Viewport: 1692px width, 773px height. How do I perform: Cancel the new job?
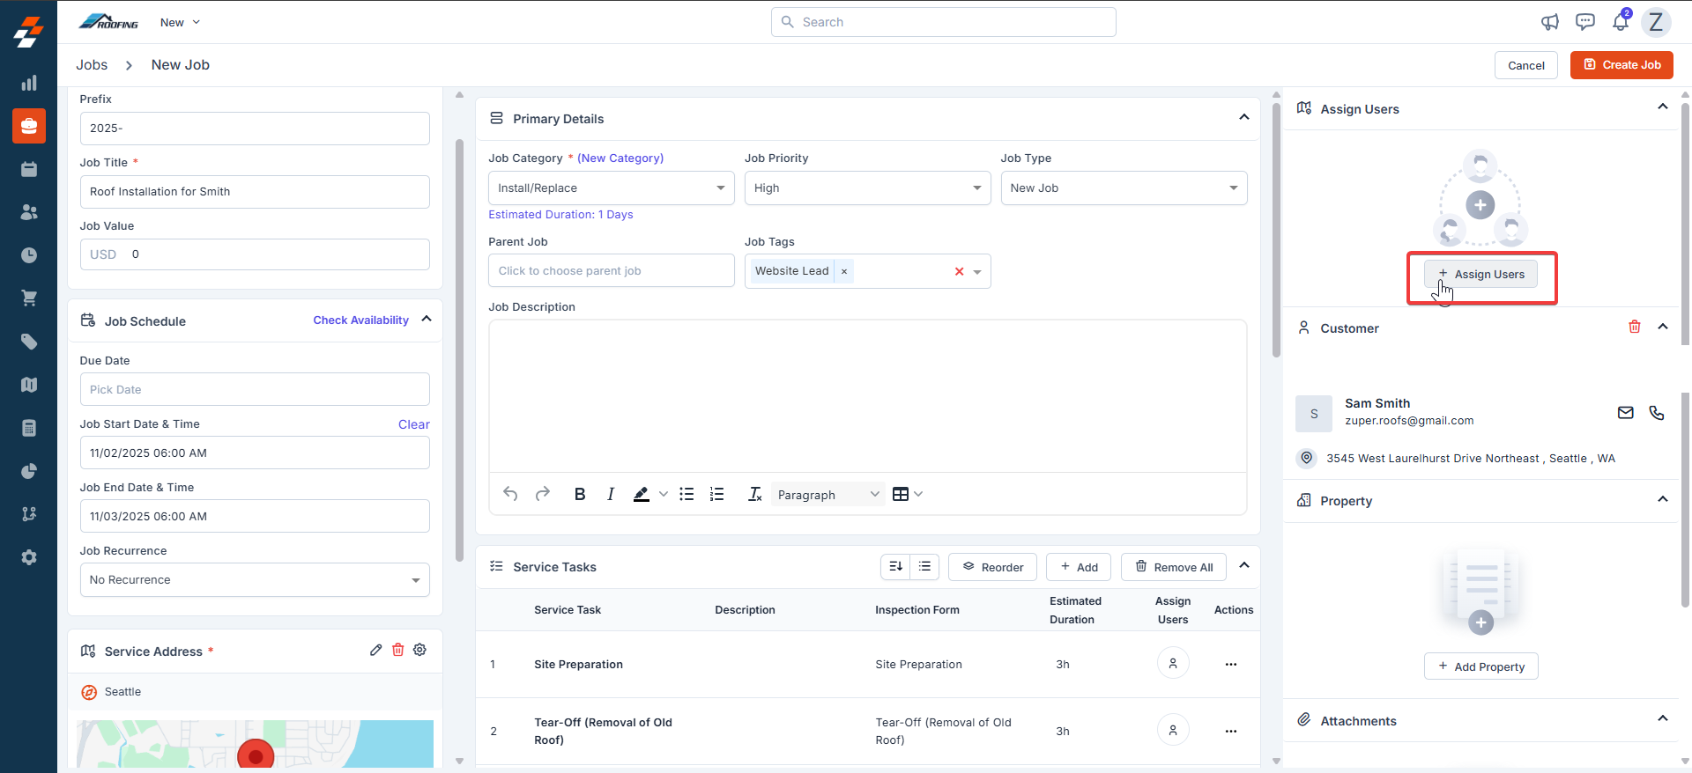pos(1526,65)
